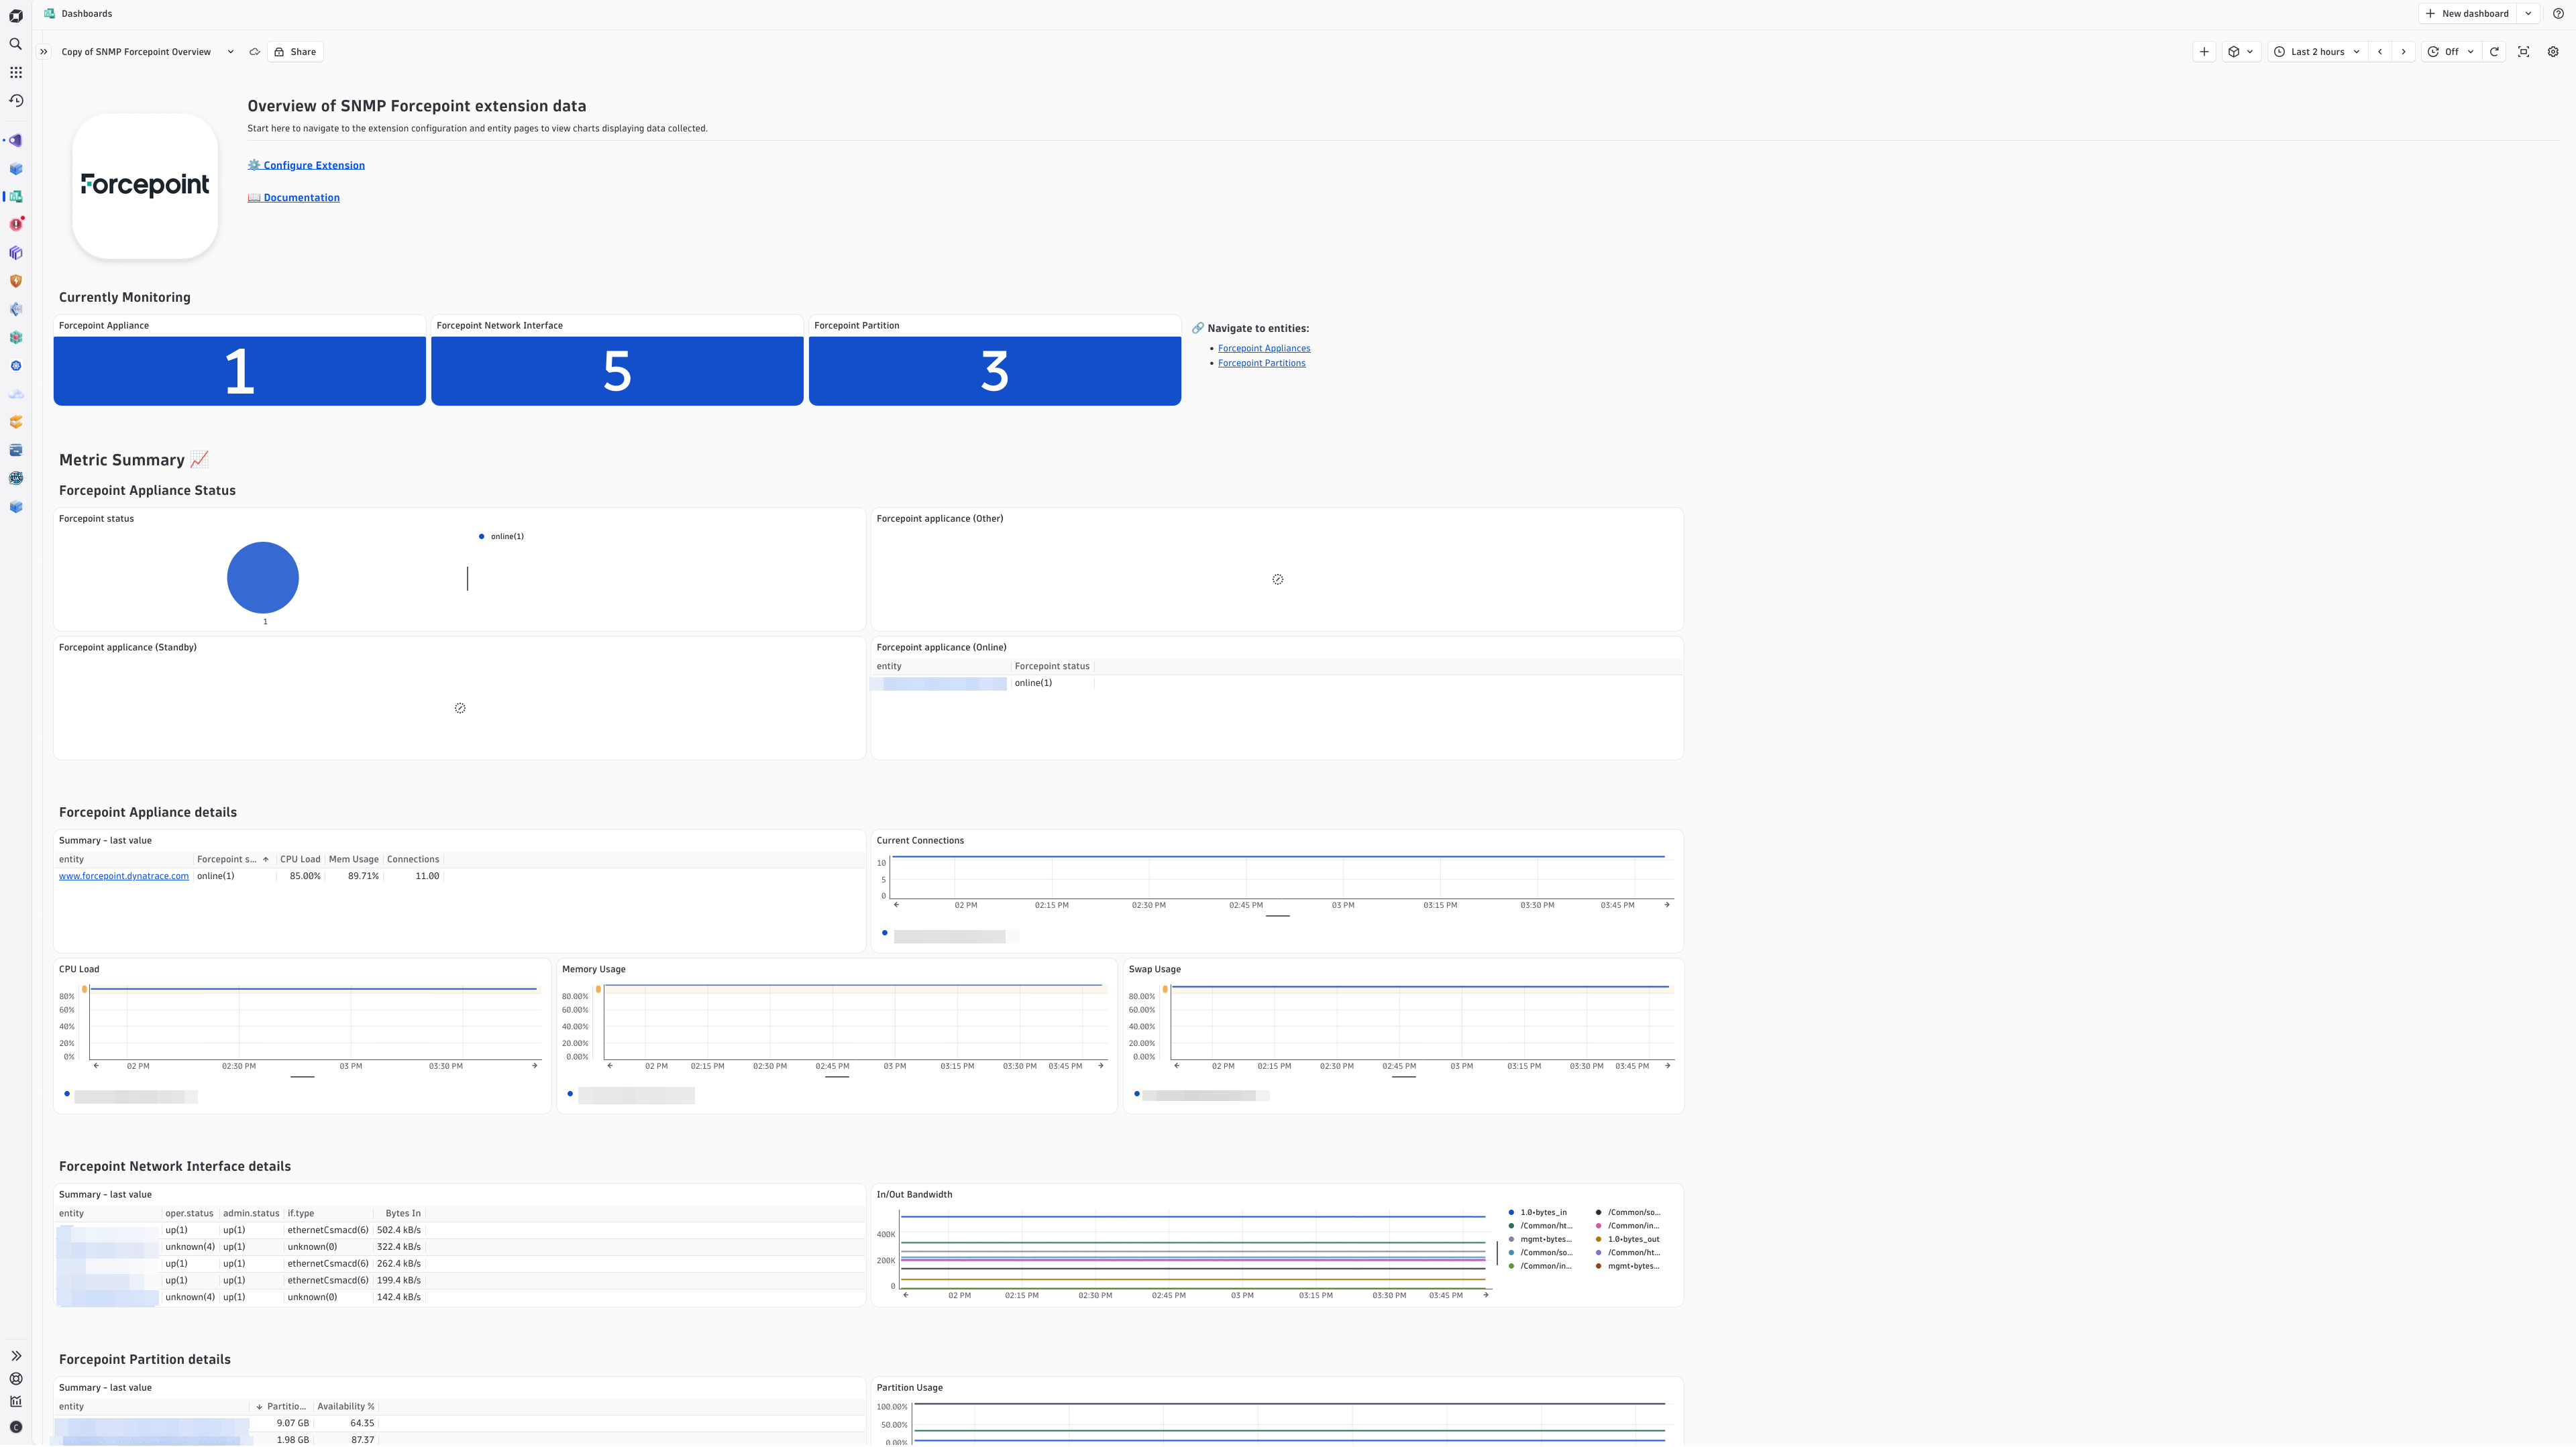2576x1447 pixels.
Task: Open the support lifebuoy icon in sidebar
Action: pyautogui.click(x=16, y=1379)
